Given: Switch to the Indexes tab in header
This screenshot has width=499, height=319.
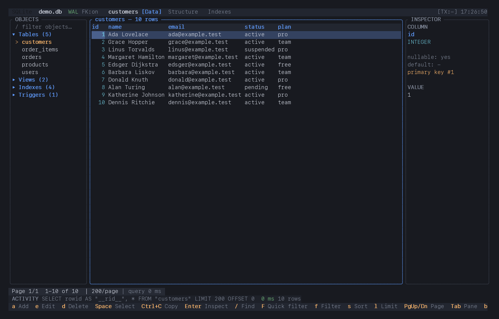Looking at the screenshot, I should coord(219,12).
